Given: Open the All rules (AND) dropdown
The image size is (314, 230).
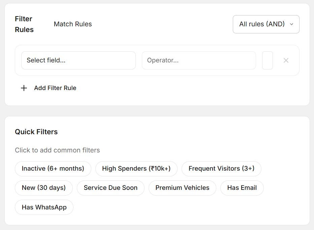Looking at the screenshot, I should [266, 24].
